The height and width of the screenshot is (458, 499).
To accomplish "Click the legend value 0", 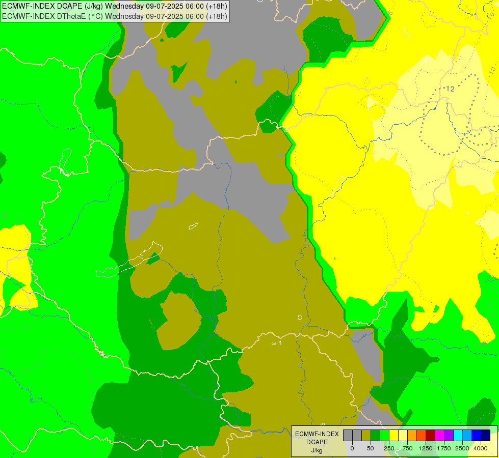I will tap(352, 448).
